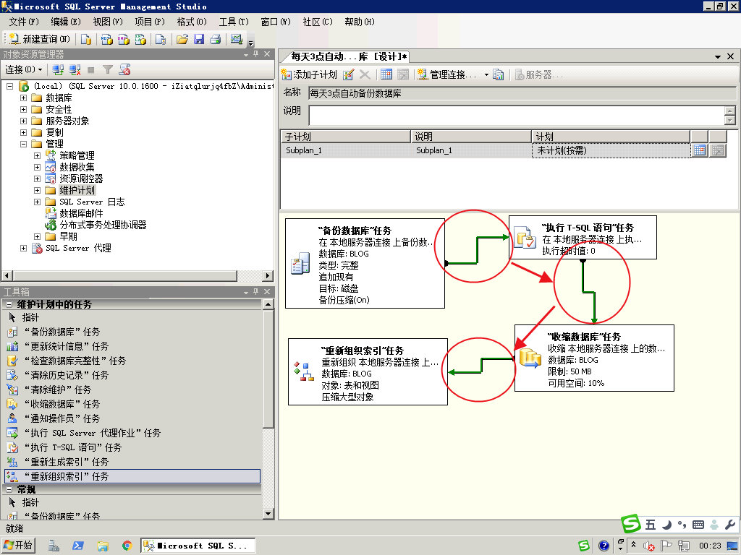Click the Manage Connections (管理连接) button
Viewport: 741px width, 555px height.
[x=447, y=74]
